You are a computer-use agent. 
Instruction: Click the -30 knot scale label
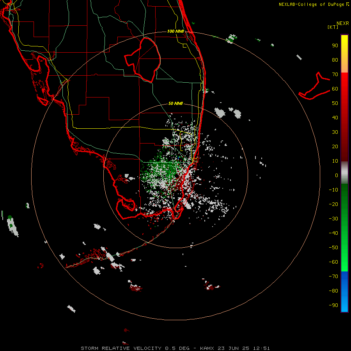[x=333, y=219]
